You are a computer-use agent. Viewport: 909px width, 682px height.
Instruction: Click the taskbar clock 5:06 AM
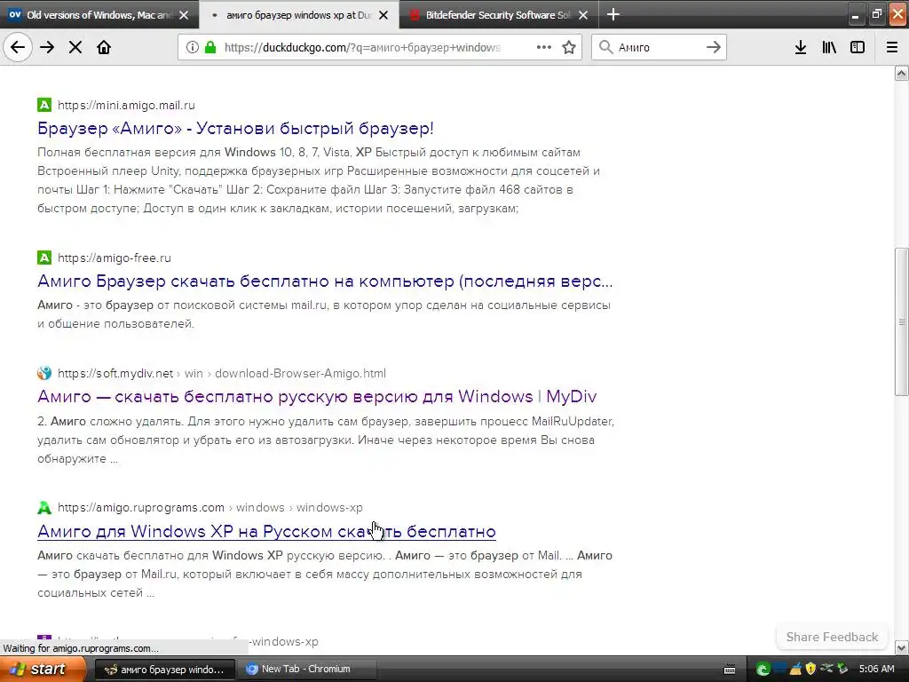click(x=876, y=670)
